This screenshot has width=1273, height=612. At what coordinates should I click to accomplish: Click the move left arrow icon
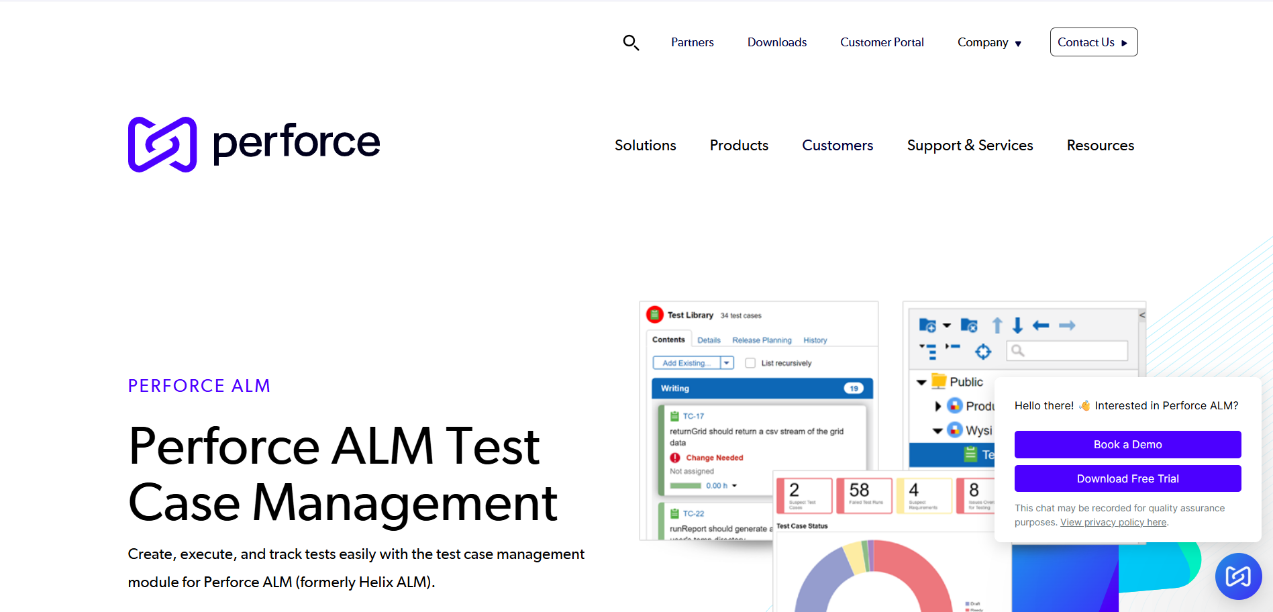tap(1041, 325)
